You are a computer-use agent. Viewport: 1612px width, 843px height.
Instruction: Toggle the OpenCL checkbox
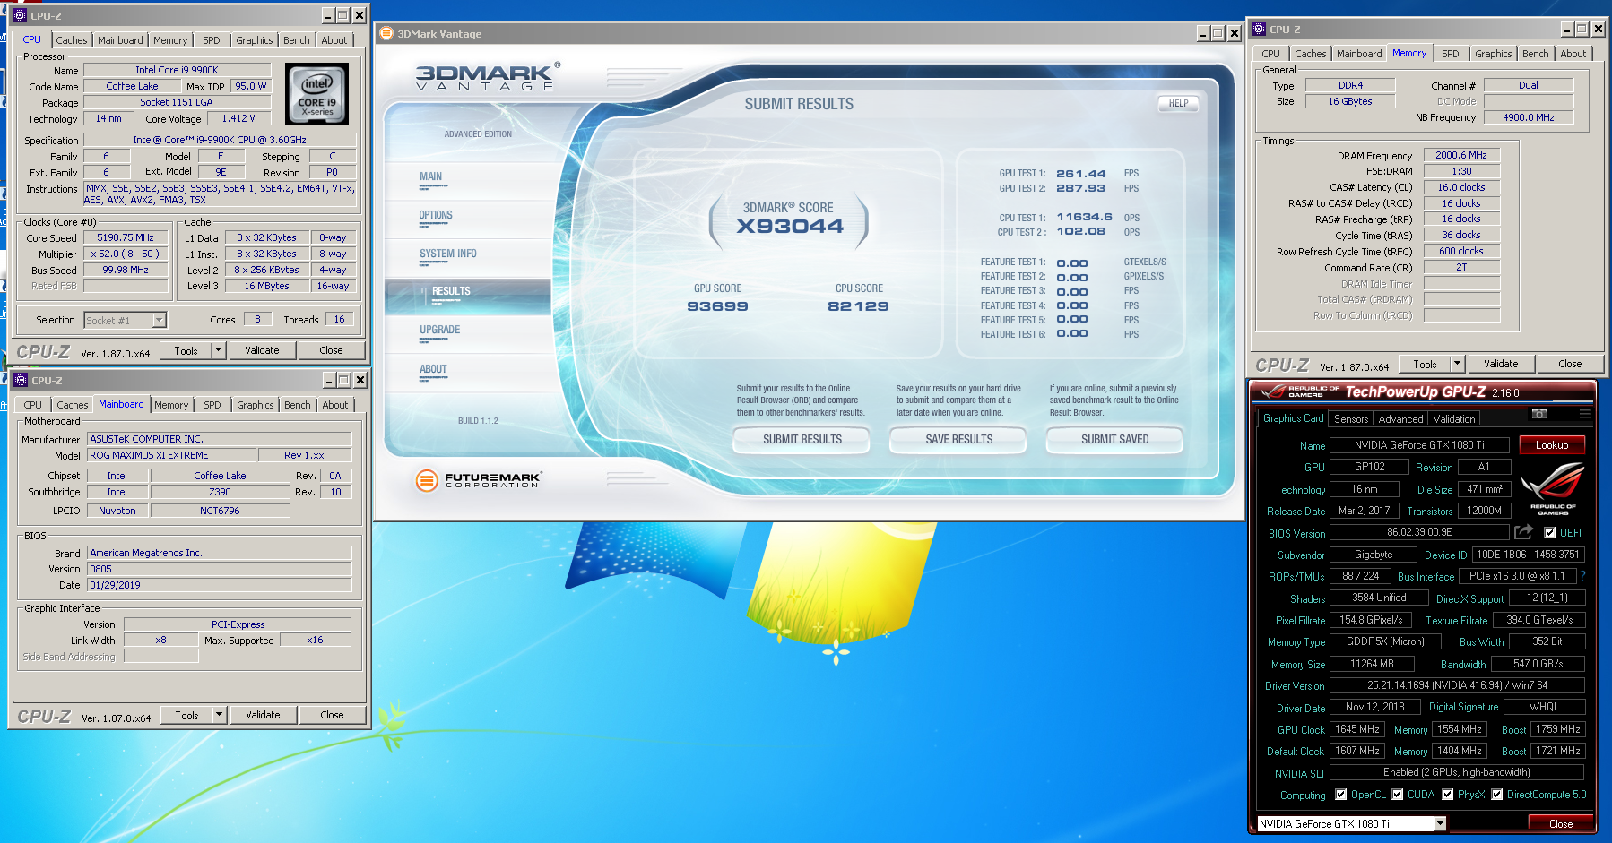point(1341,795)
